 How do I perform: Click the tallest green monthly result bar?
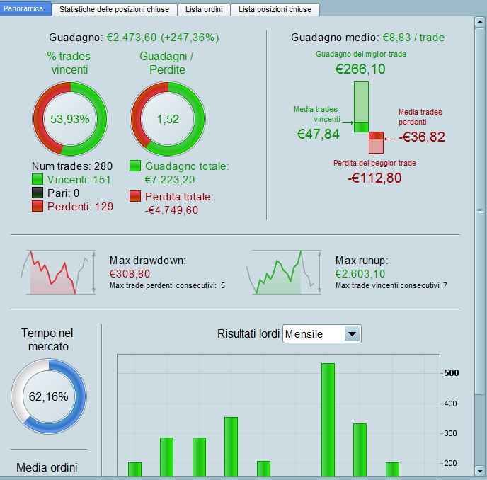point(328,420)
